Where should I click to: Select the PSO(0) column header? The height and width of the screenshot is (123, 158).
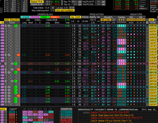(x=85, y=17)
